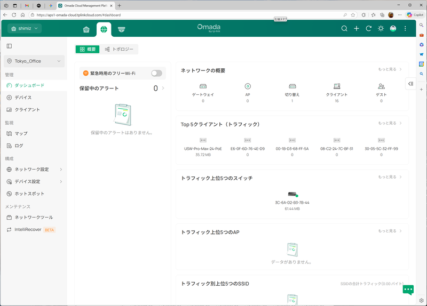Viewport: 427px width, 306px height.
Task: Open the ログ sidebar item
Action: point(33,146)
